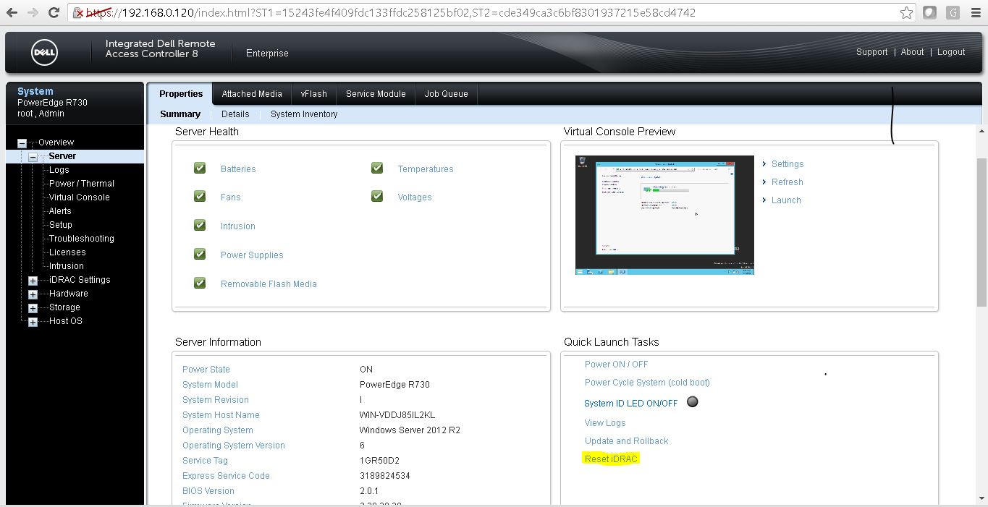Screen dimensions: 988x507
Task: Click the bookmark star in the address bar
Action: [x=907, y=12]
